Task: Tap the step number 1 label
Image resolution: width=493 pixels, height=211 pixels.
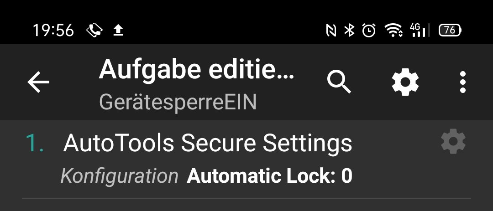Action: tap(35, 143)
